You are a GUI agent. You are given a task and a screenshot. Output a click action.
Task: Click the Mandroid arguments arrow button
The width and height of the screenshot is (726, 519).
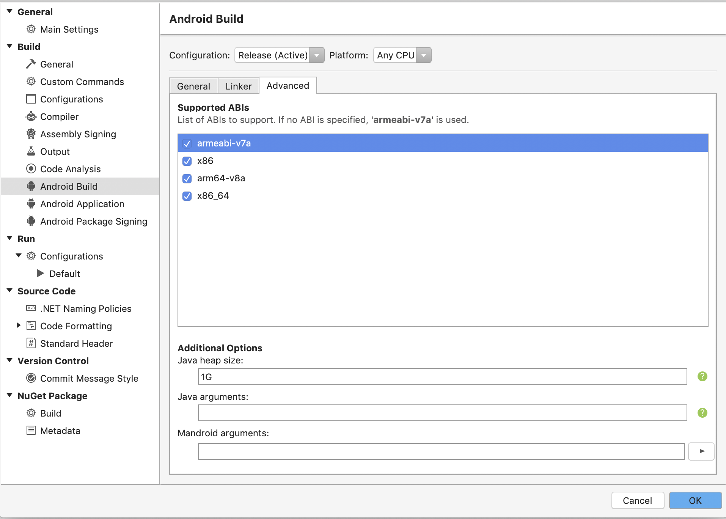[701, 451]
